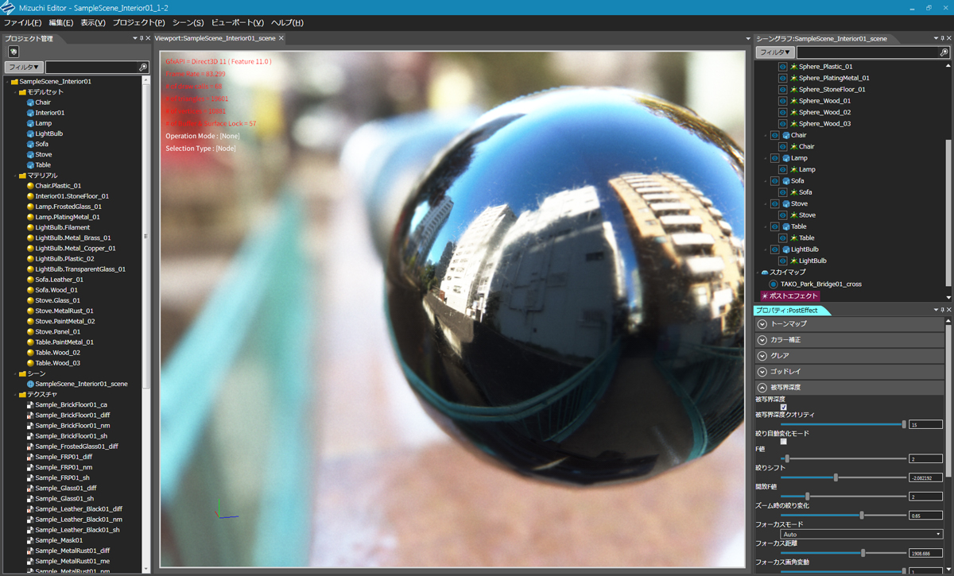Open the 表示(V) menu
954x576 pixels.
point(93,23)
